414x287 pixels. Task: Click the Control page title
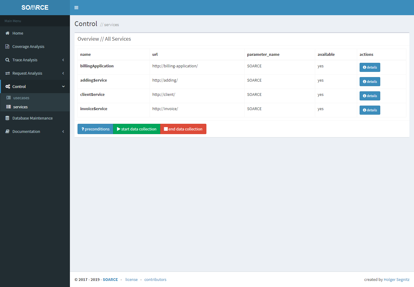point(86,24)
